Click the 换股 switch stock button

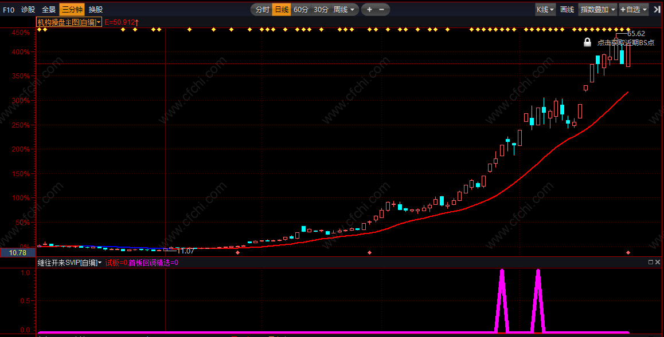[96, 9]
